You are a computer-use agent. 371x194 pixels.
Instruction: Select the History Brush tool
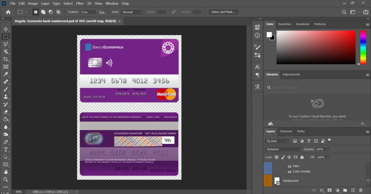[x=6, y=104]
